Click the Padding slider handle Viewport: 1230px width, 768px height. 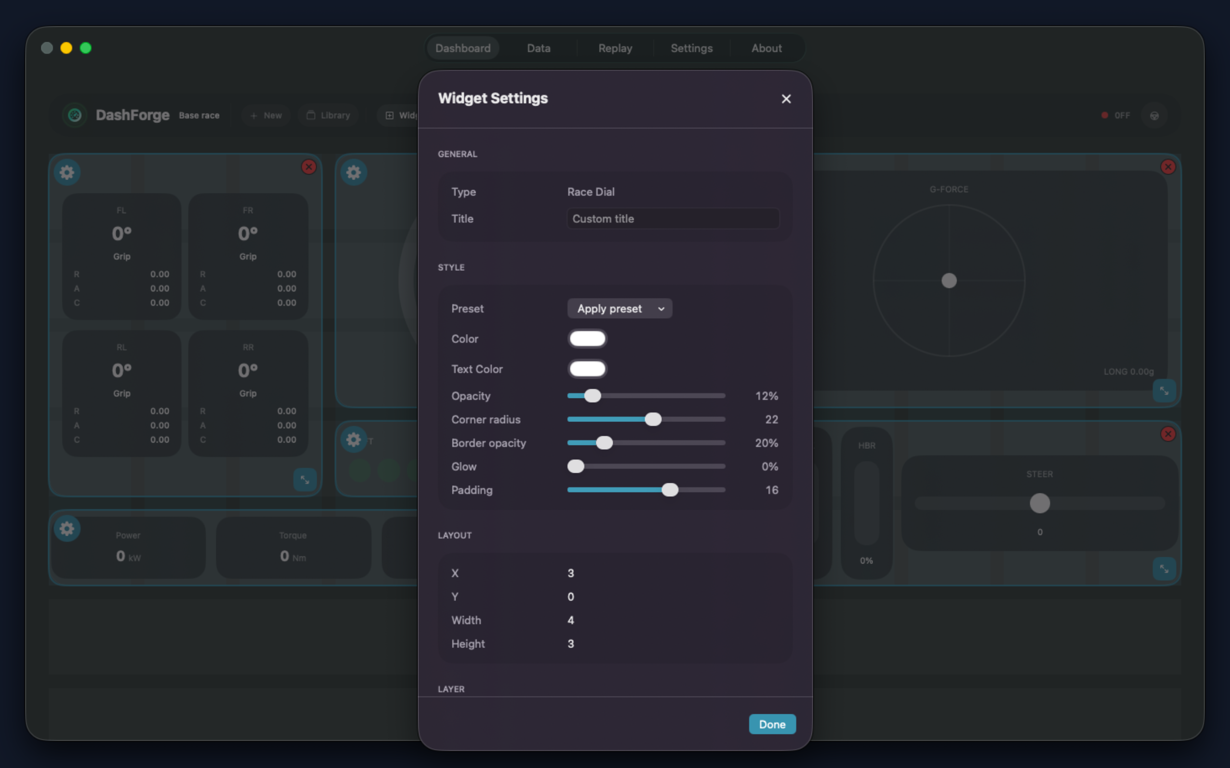click(x=670, y=490)
